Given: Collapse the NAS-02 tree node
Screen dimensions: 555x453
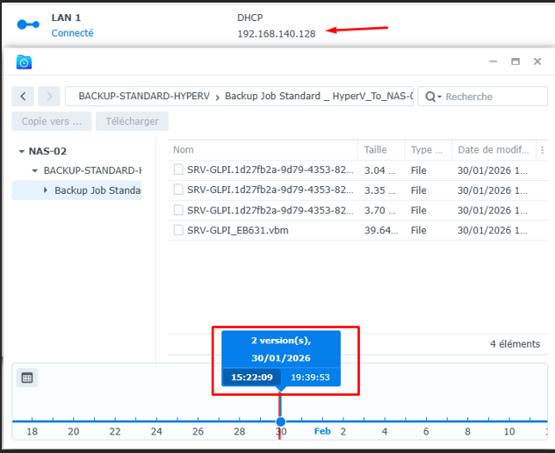Looking at the screenshot, I should (22, 152).
